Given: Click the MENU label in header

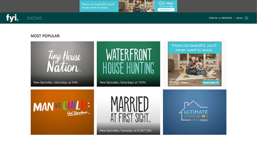Looking at the screenshot, I should point(239,18).
